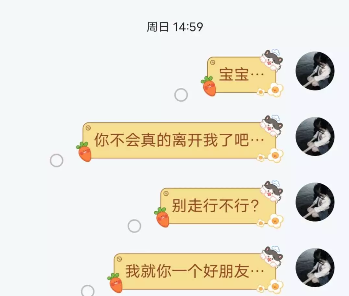349x296 pixels.
Task: Click the 周日 14:59 timestamp
Action: coord(175,27)
